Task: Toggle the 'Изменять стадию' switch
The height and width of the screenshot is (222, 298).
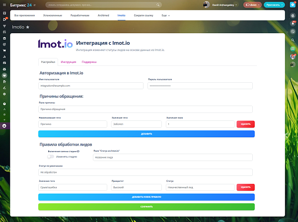Action: [x=51, y=157]
